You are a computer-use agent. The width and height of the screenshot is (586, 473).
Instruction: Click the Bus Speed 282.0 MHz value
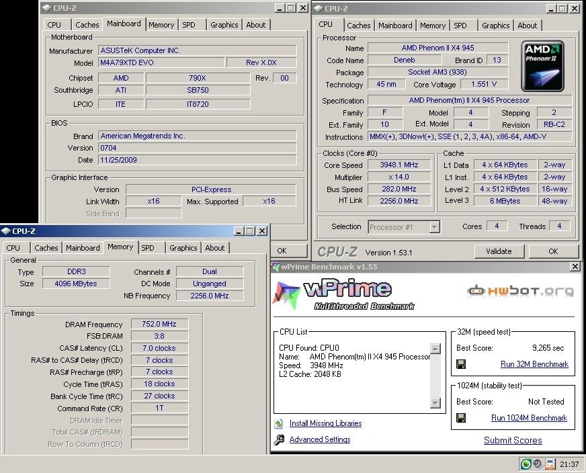click(x=399, y=189)
